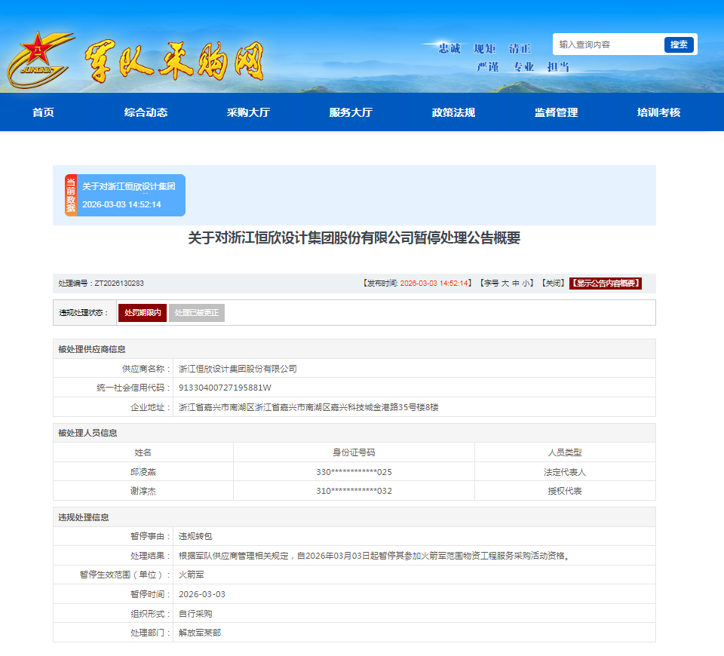The width and height of the screenshot is (724, 656).
Task: Open the 综合动态 menu item
Action: click(146, 112)
